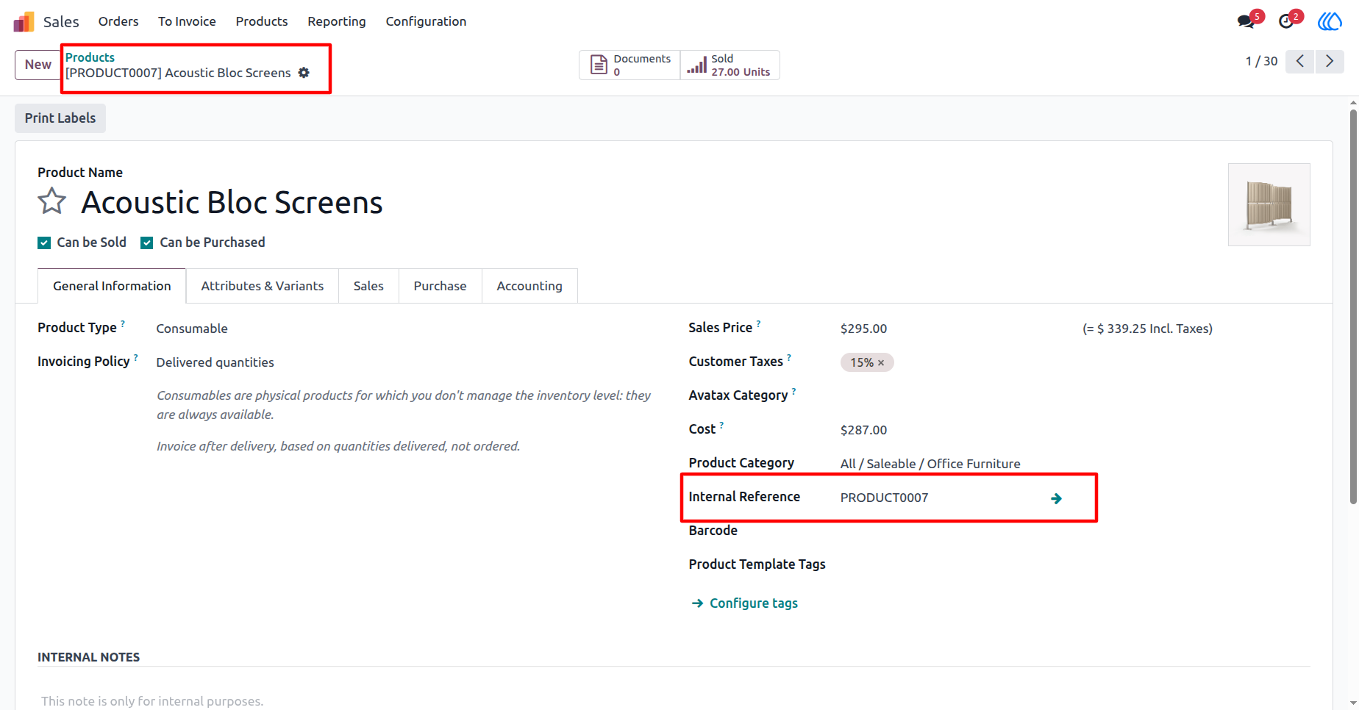The image size is (1359, 710).
Task: Open the Products menu in top bar
Action: tap(262, 21)
